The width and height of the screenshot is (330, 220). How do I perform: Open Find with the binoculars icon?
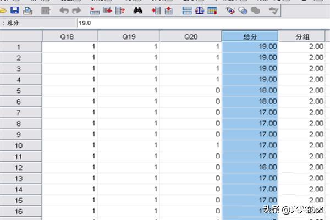[x=138, y=10]
